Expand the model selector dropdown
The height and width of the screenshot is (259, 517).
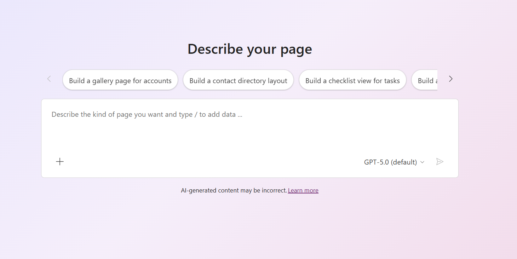click(394, 162)
